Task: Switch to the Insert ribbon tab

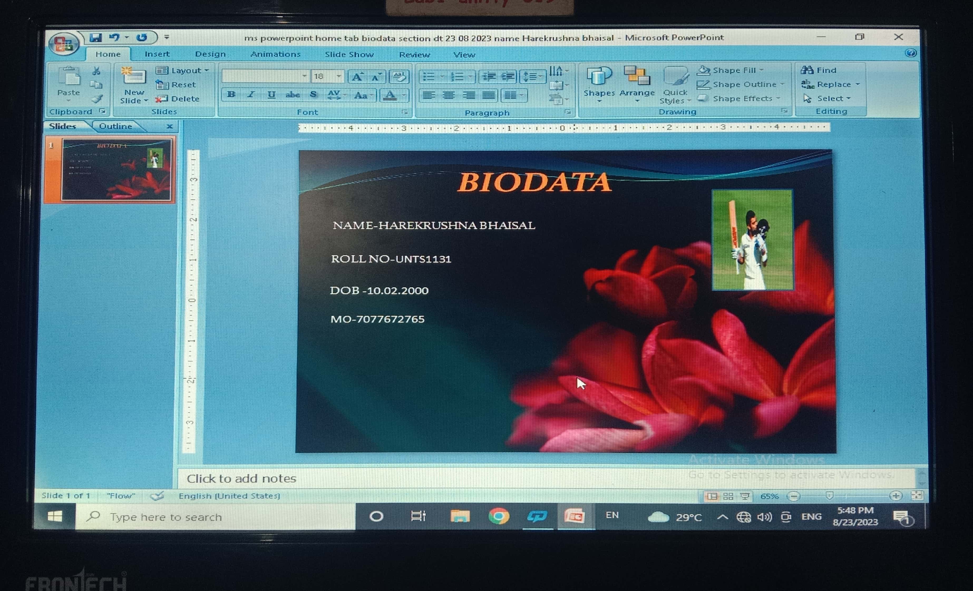Action: 157,54
